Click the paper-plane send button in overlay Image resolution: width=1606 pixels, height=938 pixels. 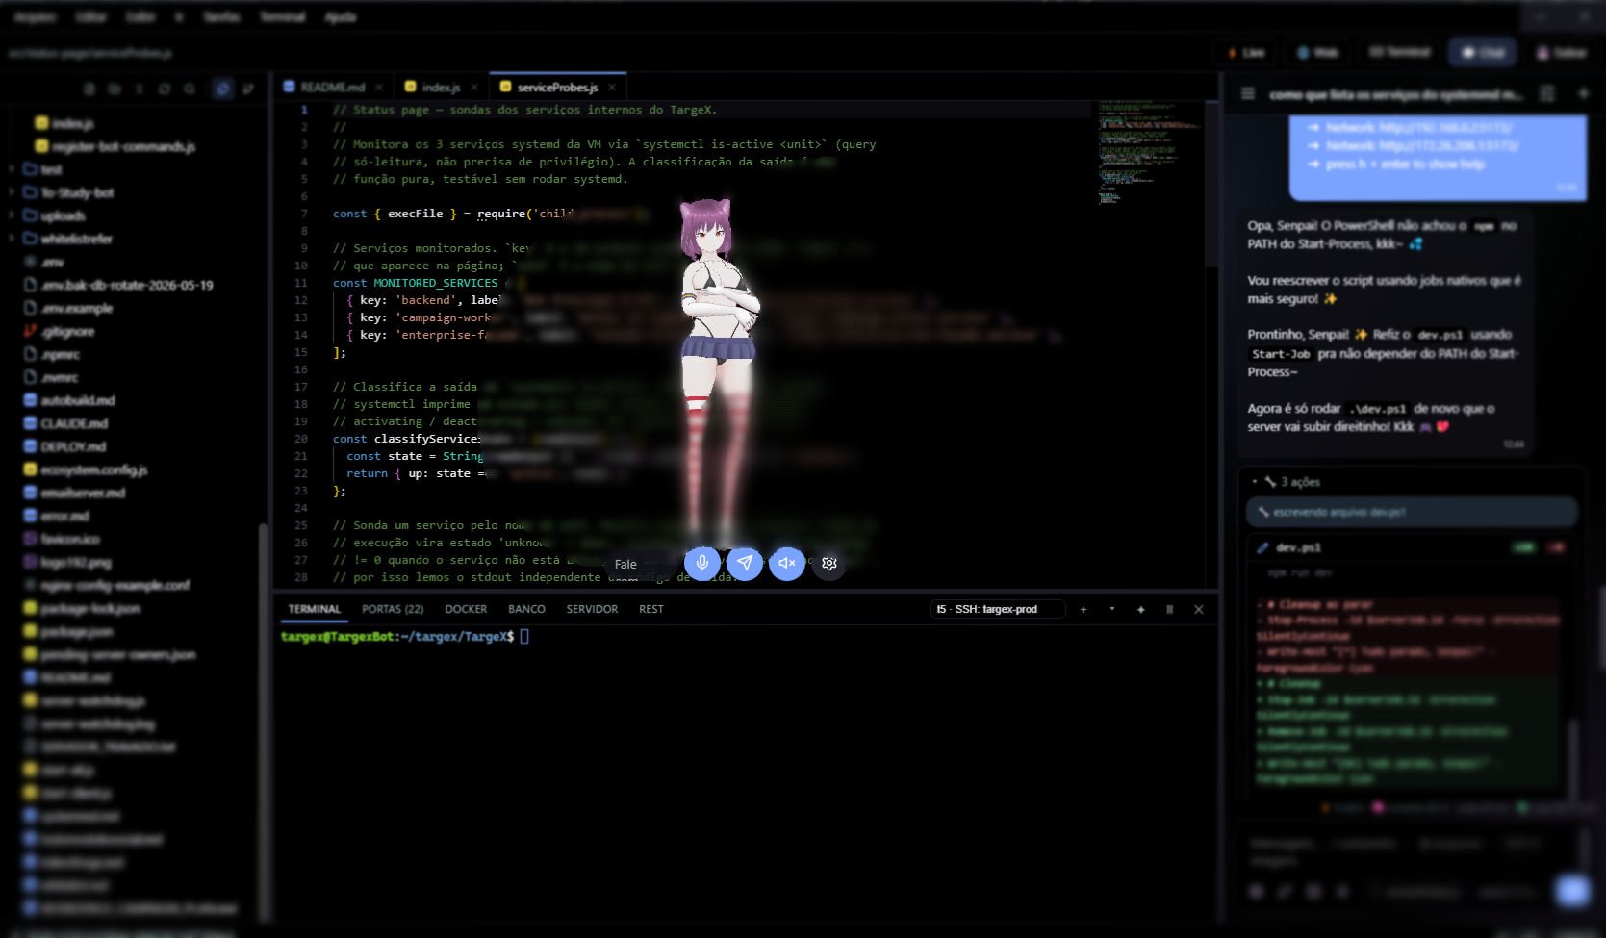(745, 563)
